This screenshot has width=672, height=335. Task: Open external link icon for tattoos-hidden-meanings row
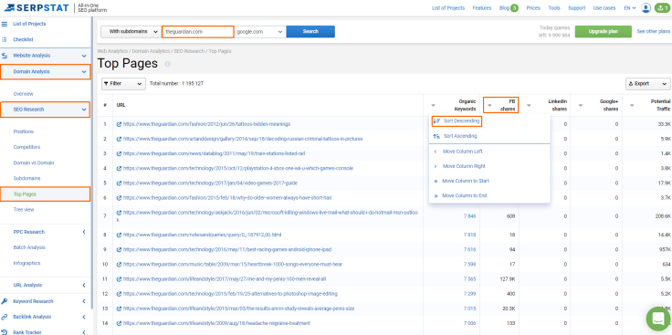119,124
